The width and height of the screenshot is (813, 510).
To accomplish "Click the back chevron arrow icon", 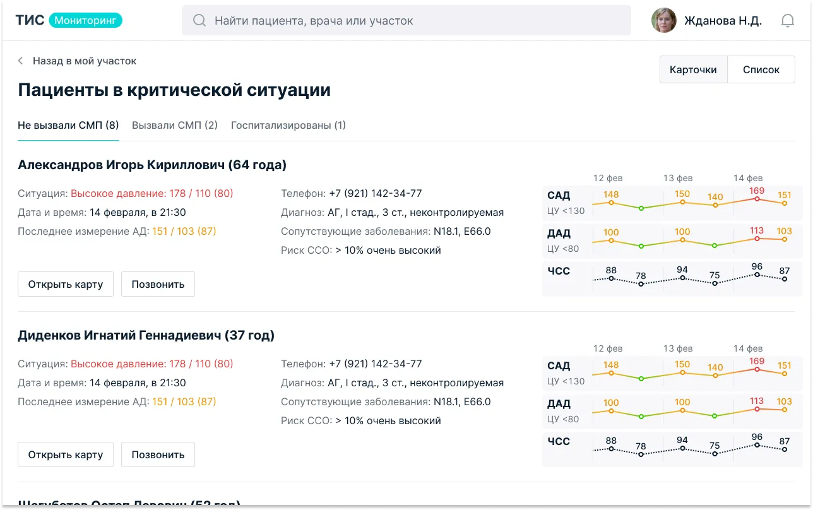I will tap(21, 61).
